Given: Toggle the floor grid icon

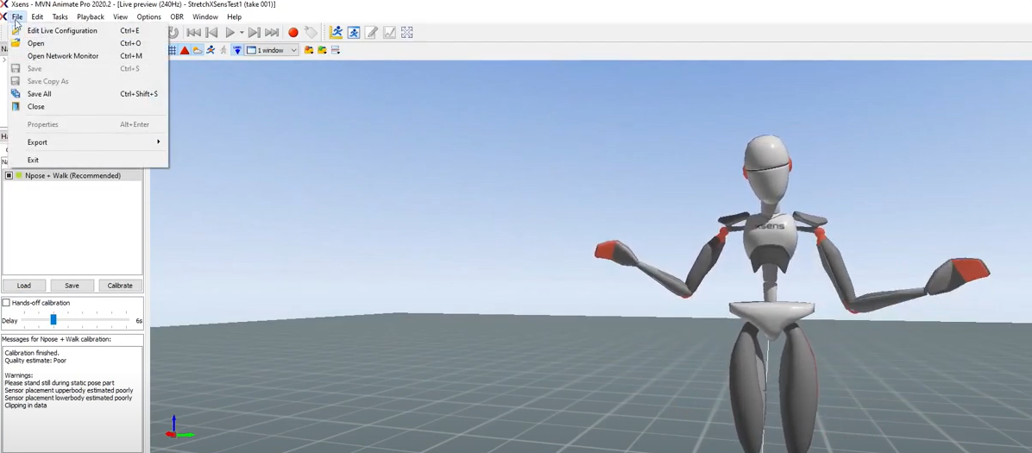Looking at the screenshot, I should pyautogui.click(x=173, y=50).
